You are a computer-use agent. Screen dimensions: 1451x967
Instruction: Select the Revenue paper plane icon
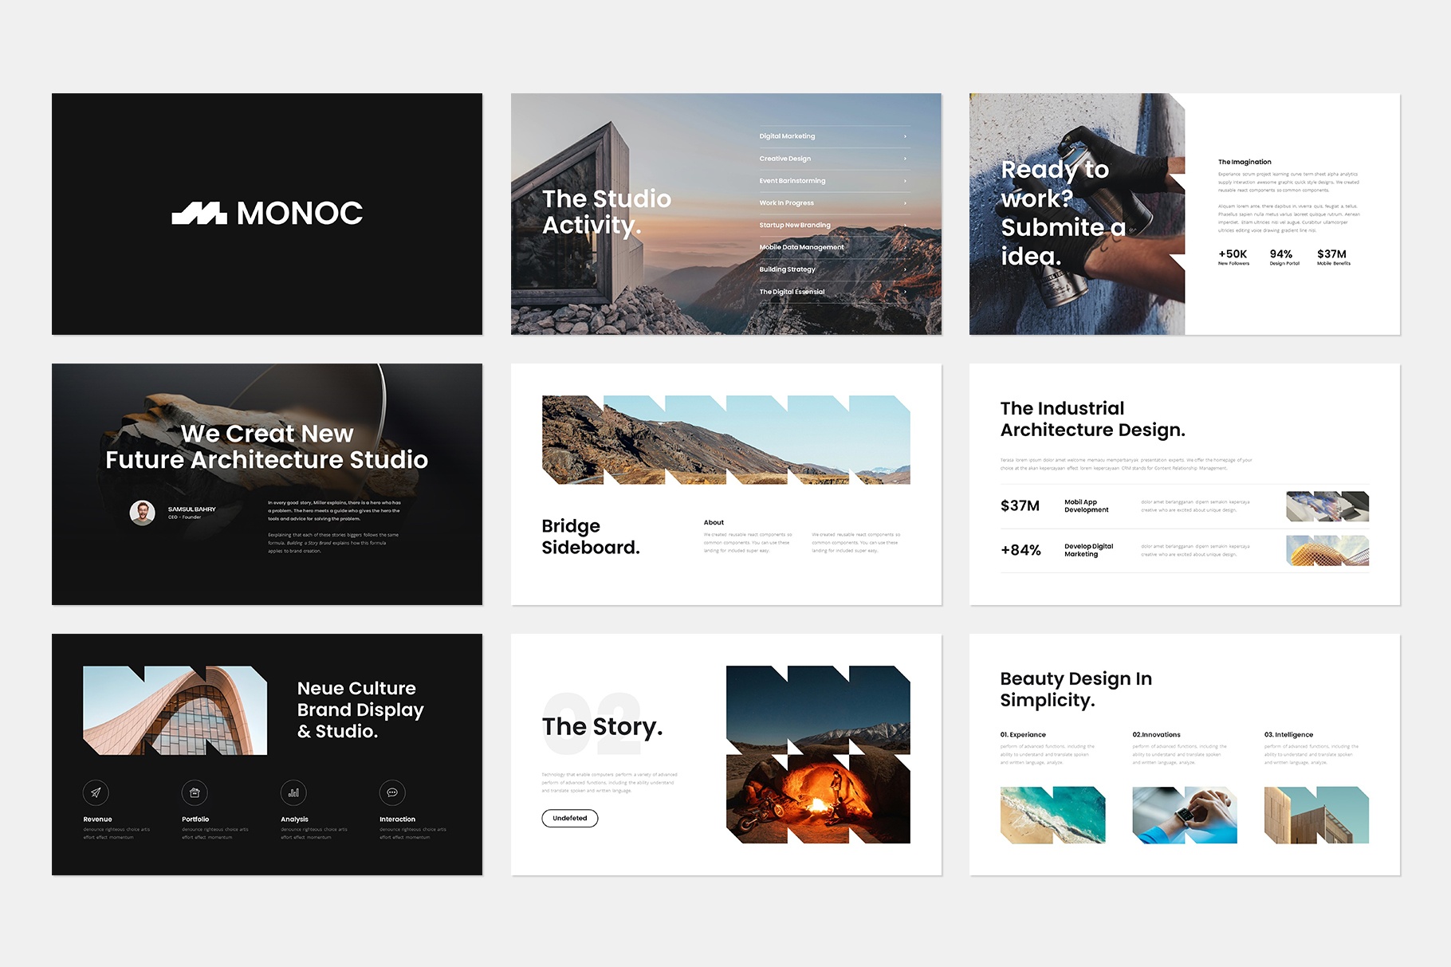point(95,792)
